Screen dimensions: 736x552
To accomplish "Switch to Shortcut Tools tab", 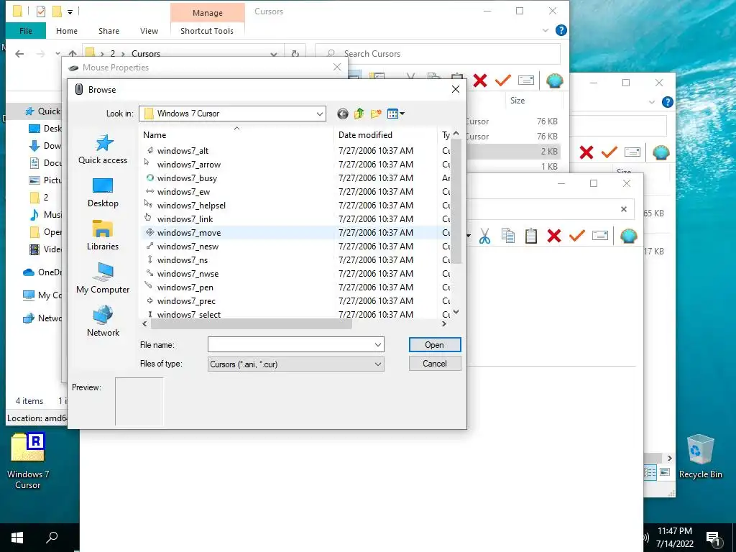I will pyautogui.click(x=207, y=31).
